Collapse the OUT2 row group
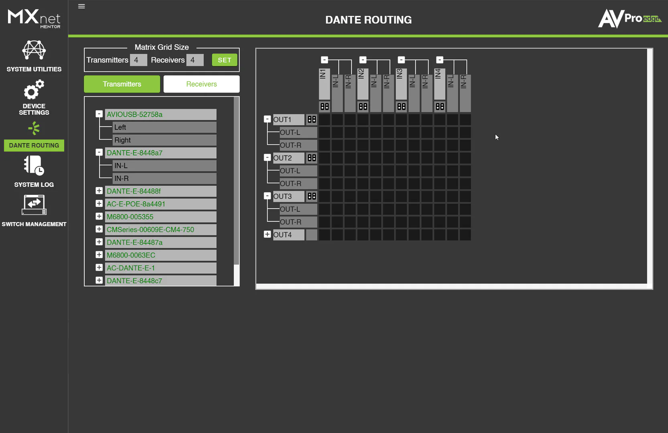This screenshot has width=668, height=433. tap(267, 158)
